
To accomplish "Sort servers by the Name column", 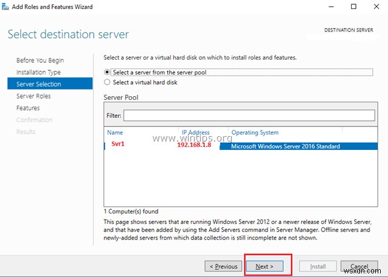I will 115,132.
